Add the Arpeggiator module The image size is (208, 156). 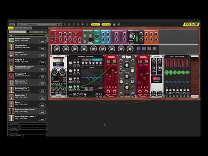click(42, 77)
